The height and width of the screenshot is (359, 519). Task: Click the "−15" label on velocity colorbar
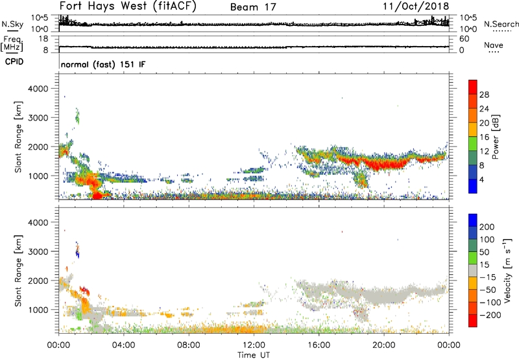(x=488, y=277)
